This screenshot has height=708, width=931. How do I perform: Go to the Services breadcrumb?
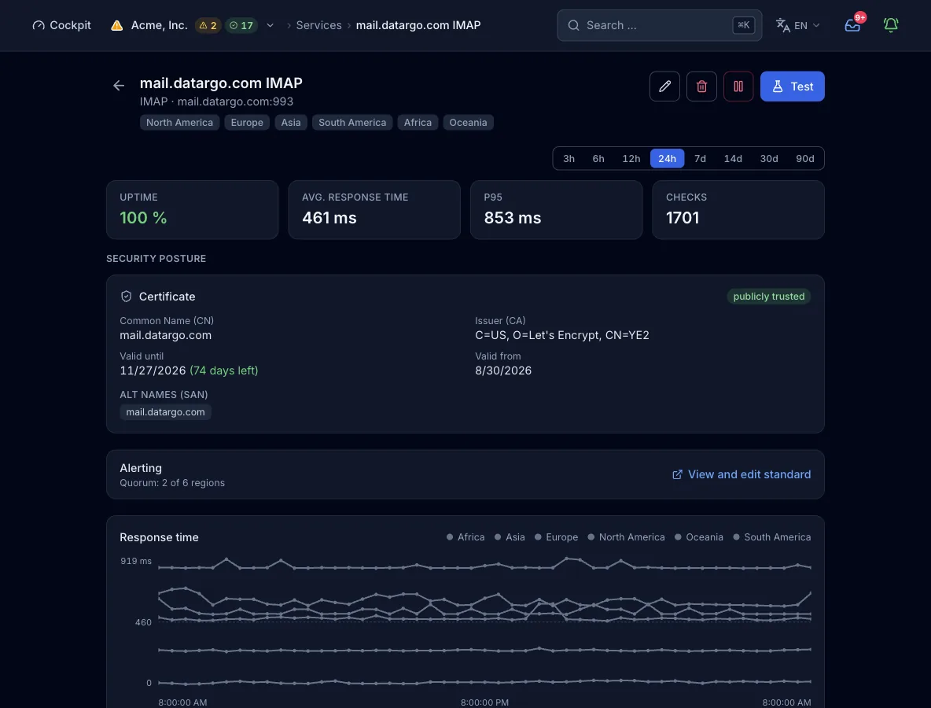pyautogui.click(x=318, y=25)
